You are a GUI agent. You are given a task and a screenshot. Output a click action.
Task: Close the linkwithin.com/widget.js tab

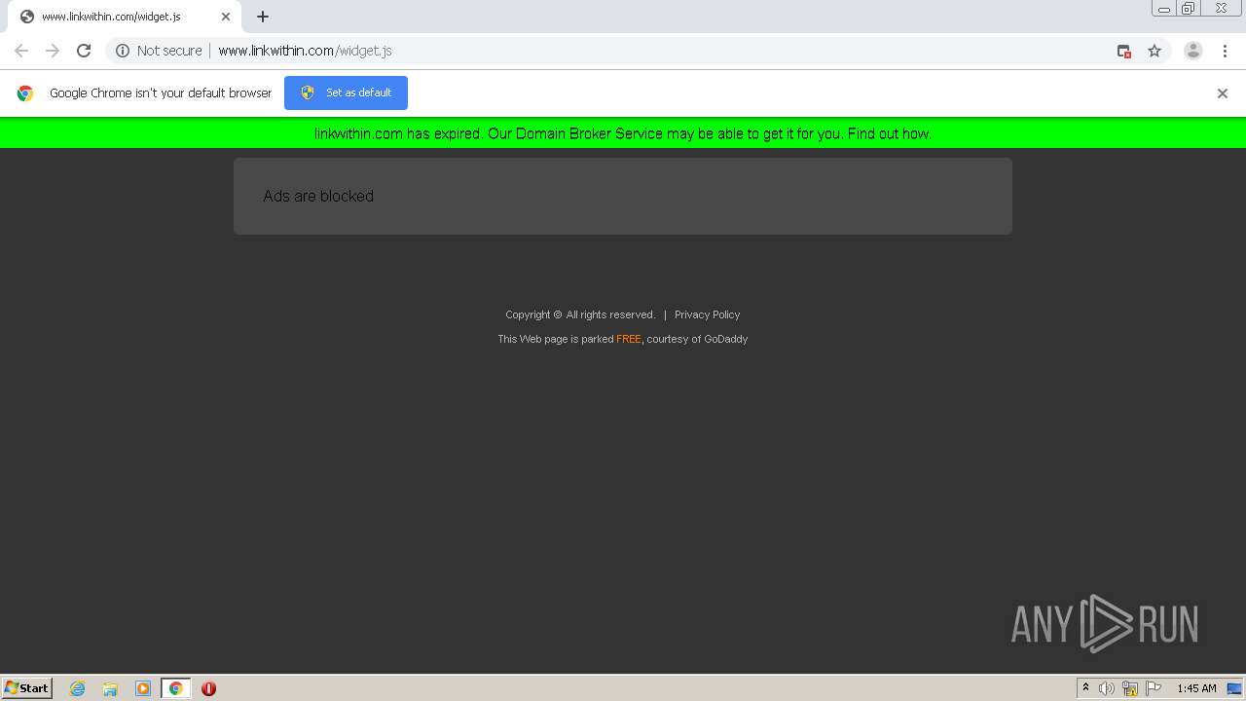pos(226,17)
